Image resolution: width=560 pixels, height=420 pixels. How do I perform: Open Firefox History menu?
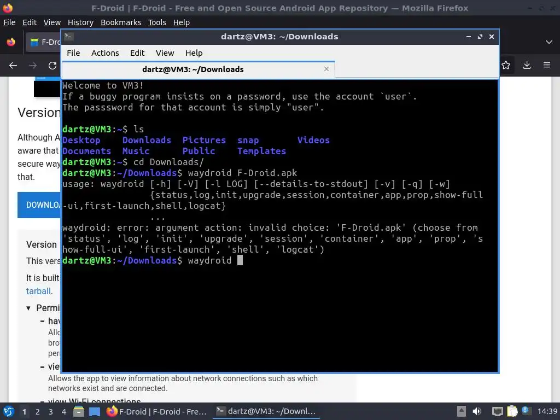pos(80,22)
